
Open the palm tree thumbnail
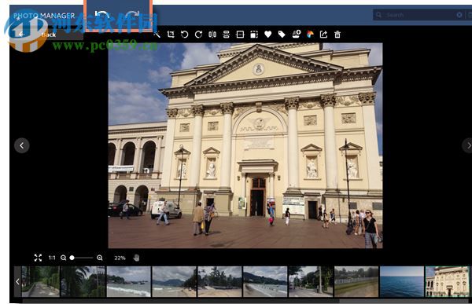(83, 282)
